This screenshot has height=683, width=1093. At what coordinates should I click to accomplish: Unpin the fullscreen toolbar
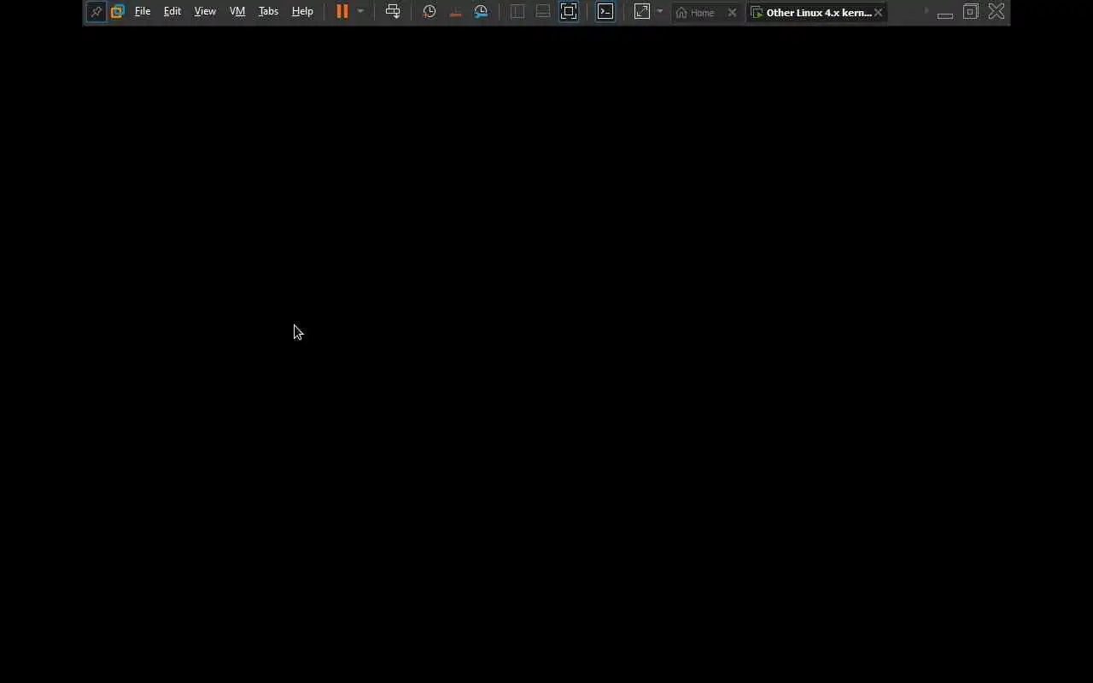coord(96,12)
